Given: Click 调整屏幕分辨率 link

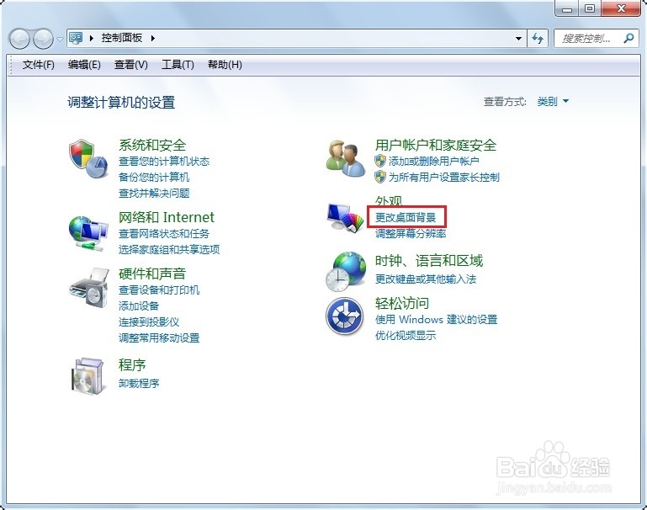Looking at the screenshot, I should tap(411, 234).
